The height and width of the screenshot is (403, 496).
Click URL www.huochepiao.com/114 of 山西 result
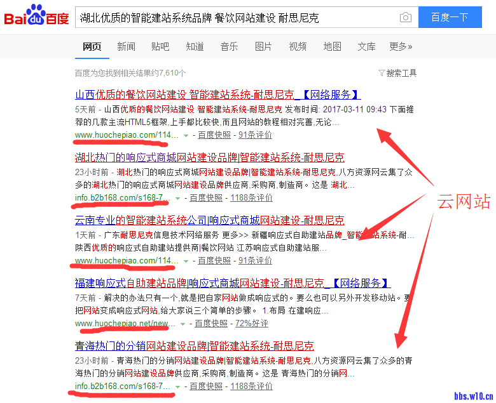[x=127, y=135]
